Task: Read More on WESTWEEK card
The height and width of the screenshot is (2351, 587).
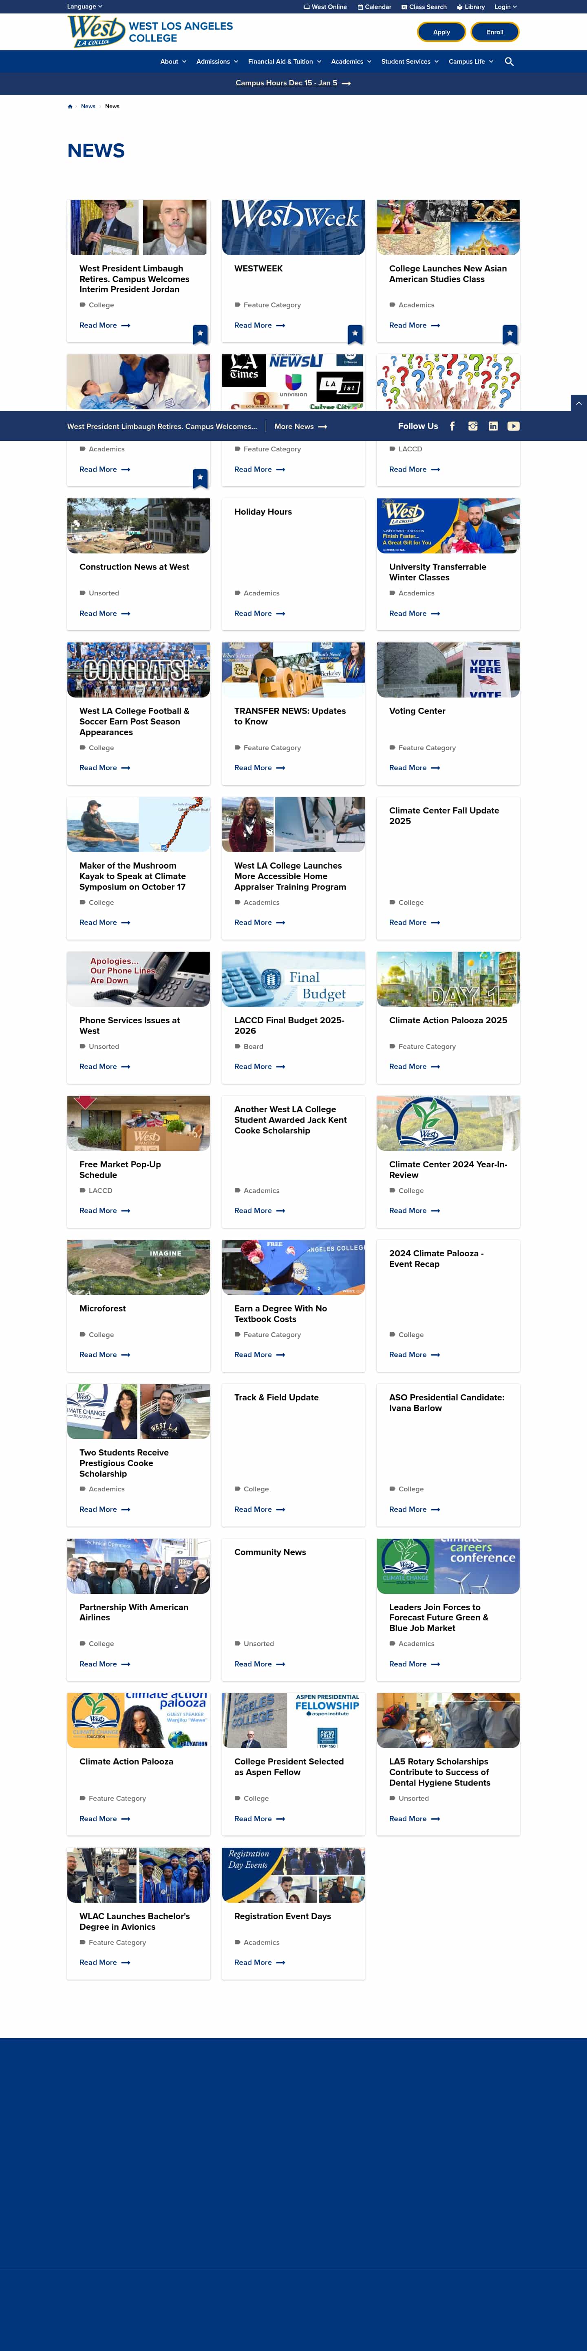Action: tap(260, 326)
